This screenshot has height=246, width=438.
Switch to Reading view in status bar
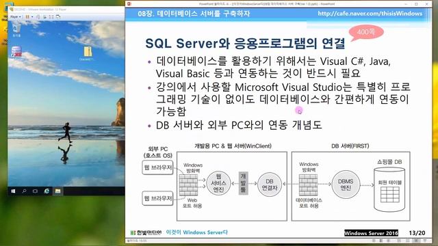pos(416,241)
